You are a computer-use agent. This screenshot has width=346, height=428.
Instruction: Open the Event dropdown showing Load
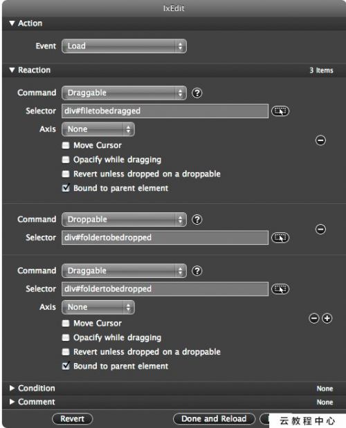point(125,46)
